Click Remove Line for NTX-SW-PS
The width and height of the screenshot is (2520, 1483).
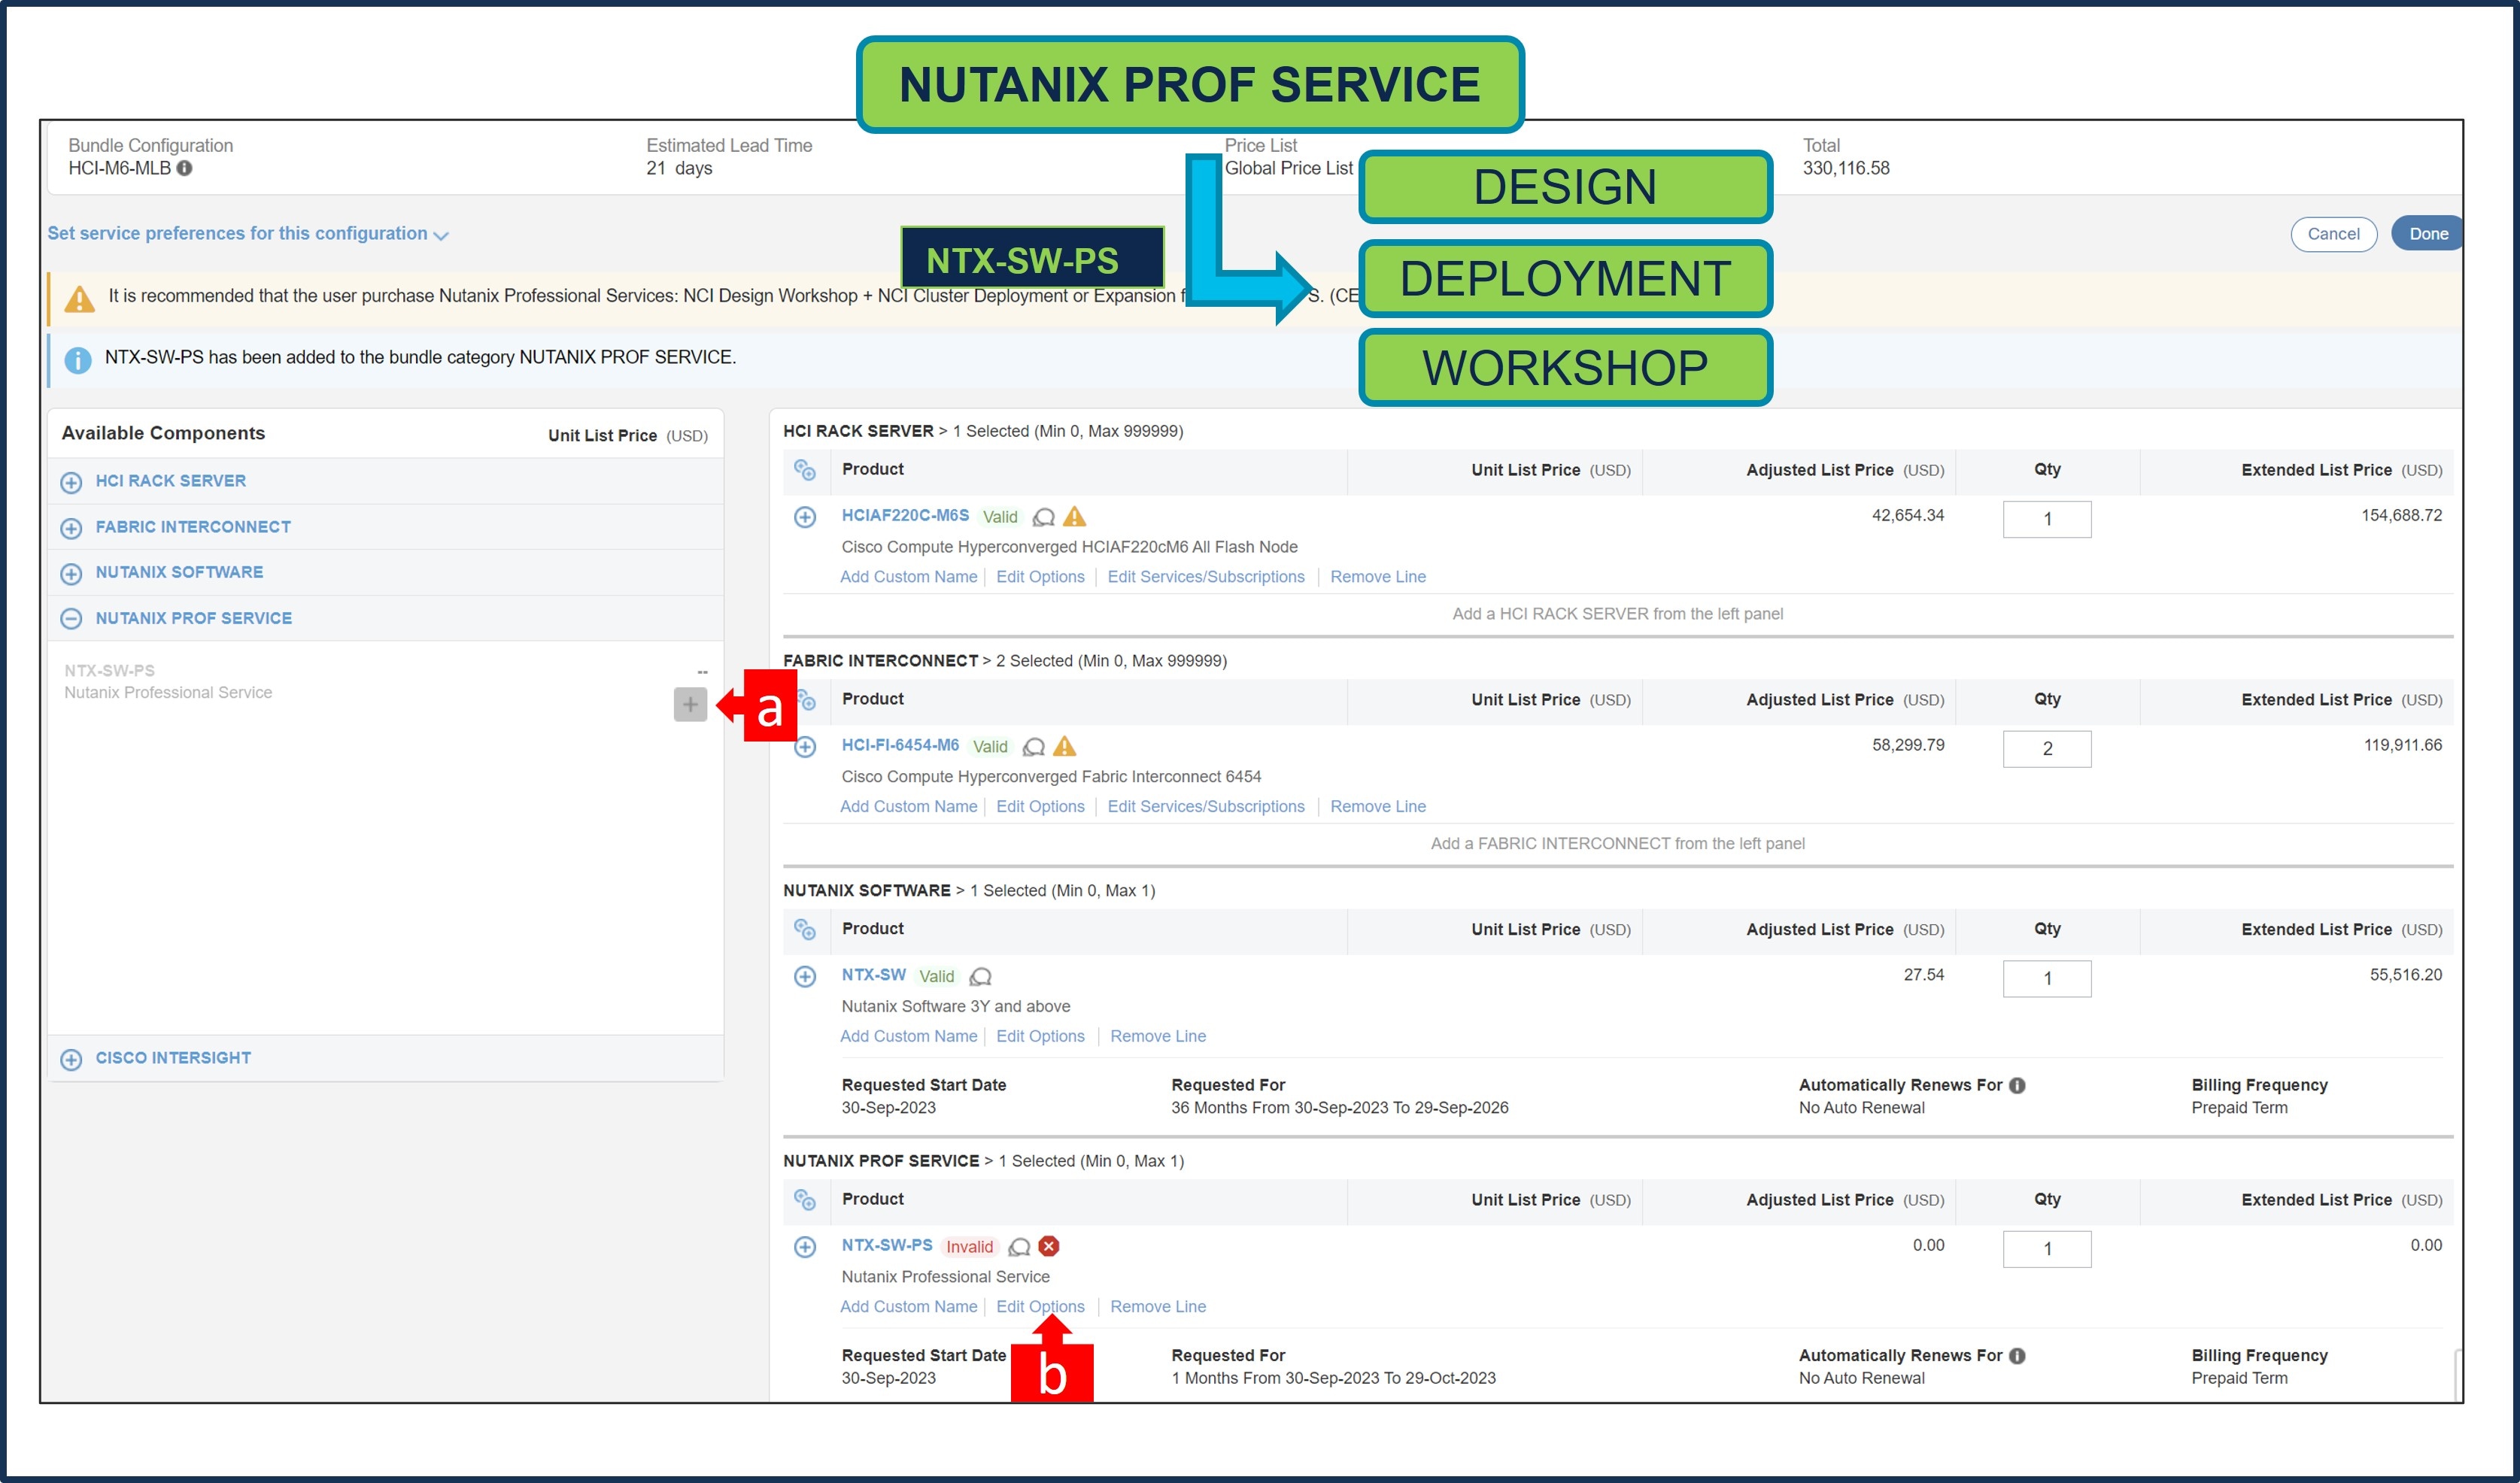1158,1307
